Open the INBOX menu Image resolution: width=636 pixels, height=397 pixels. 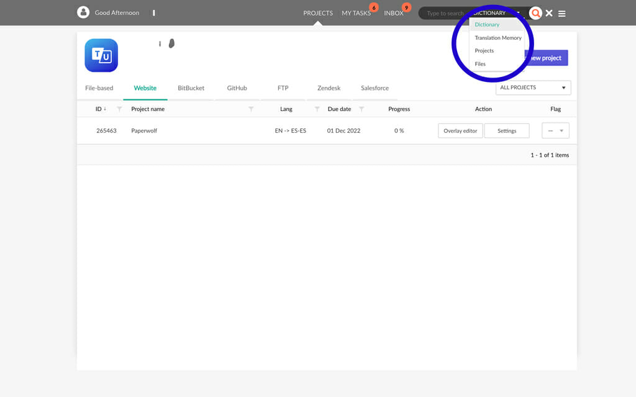tap(394, 13)
